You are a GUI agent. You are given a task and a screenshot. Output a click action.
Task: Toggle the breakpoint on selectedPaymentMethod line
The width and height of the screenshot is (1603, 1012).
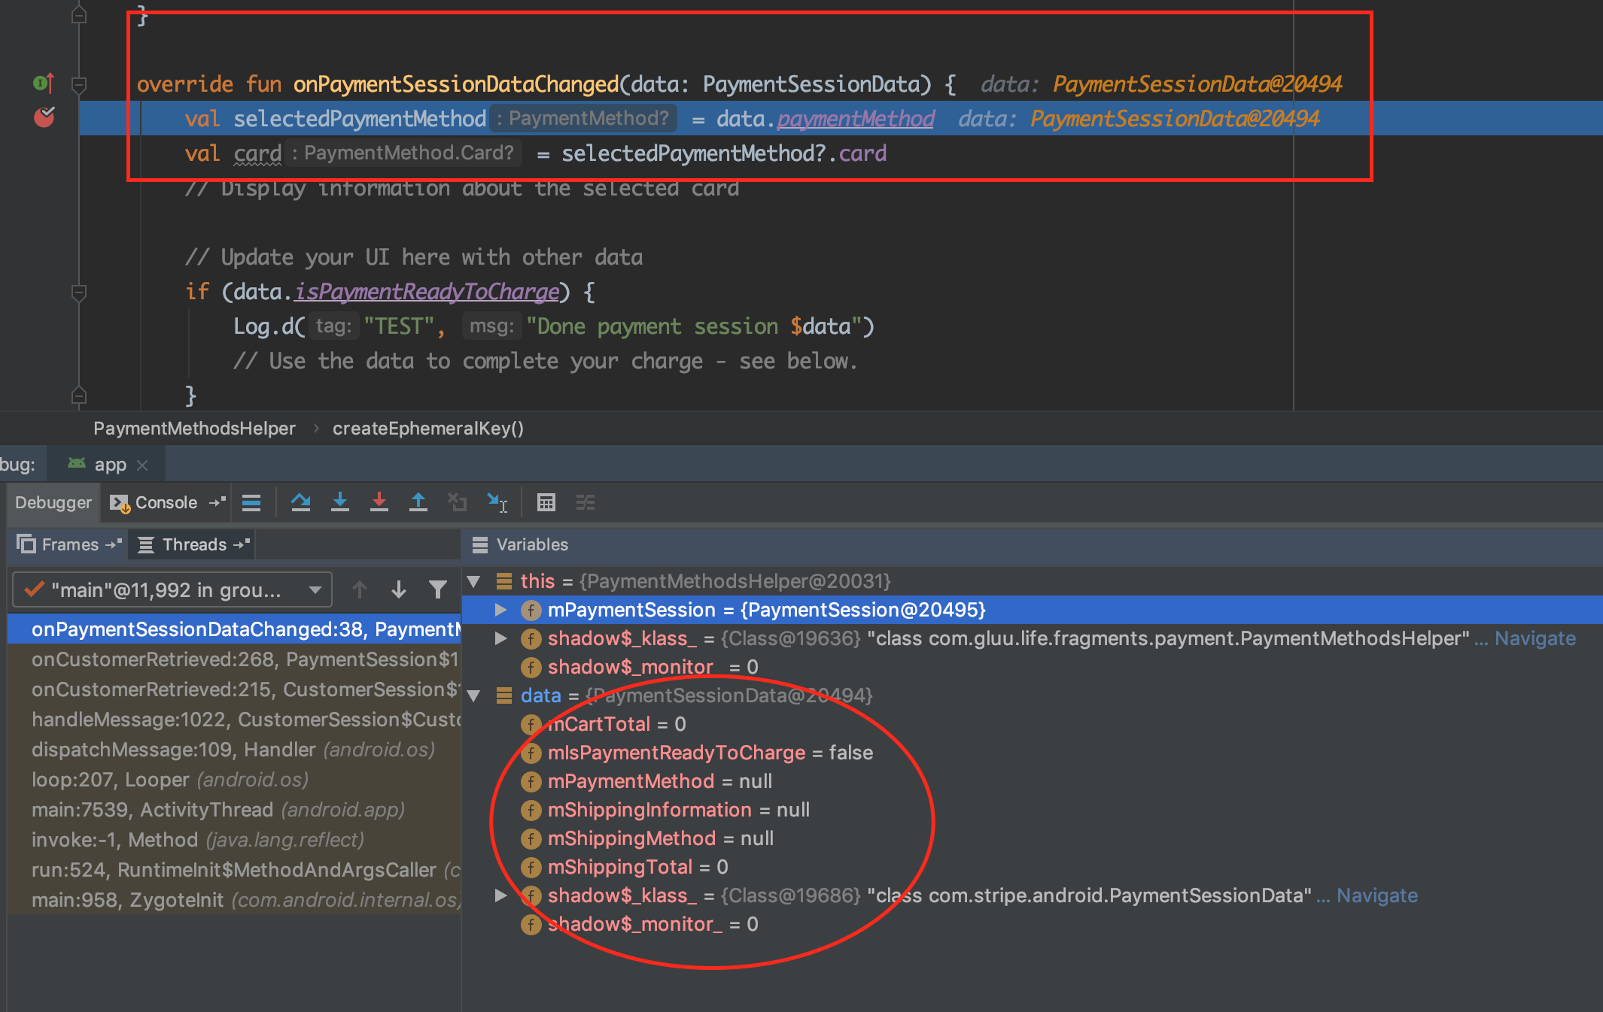pyautogui.click(x=44, y=117)
